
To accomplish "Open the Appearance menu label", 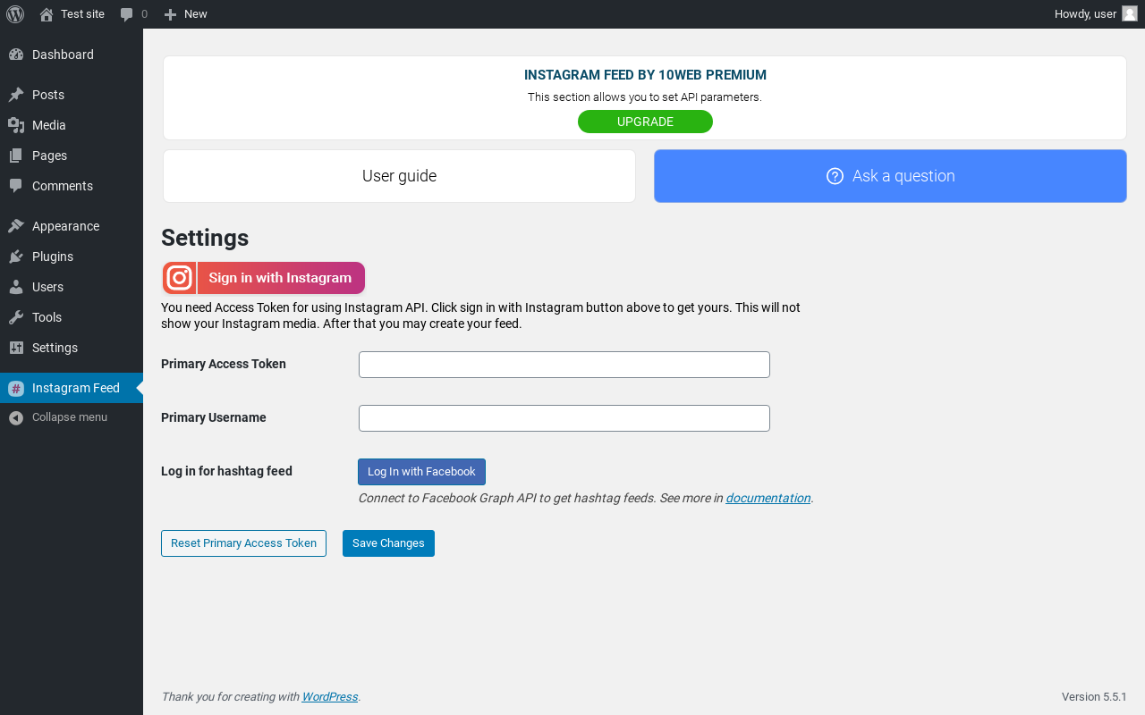I will click(x=65, y=226).
